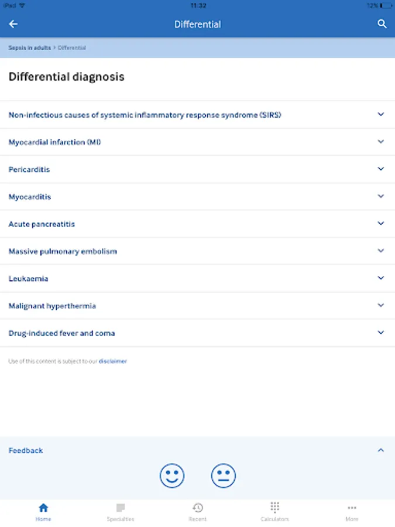This screenshot has width=395, height=527.
Task: Collapse the Feedback panel chevron
Action: point(380,450)
